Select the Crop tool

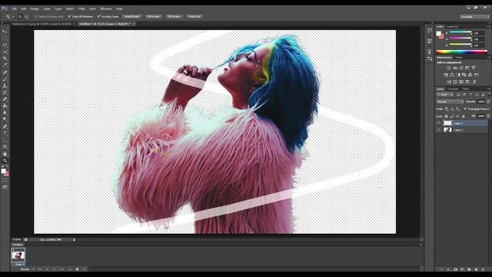5,58
